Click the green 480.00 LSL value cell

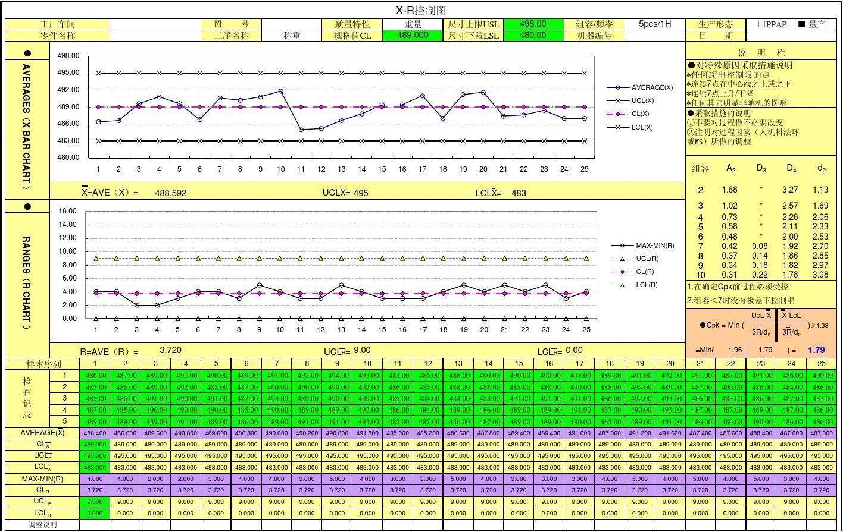click(533, 35)
